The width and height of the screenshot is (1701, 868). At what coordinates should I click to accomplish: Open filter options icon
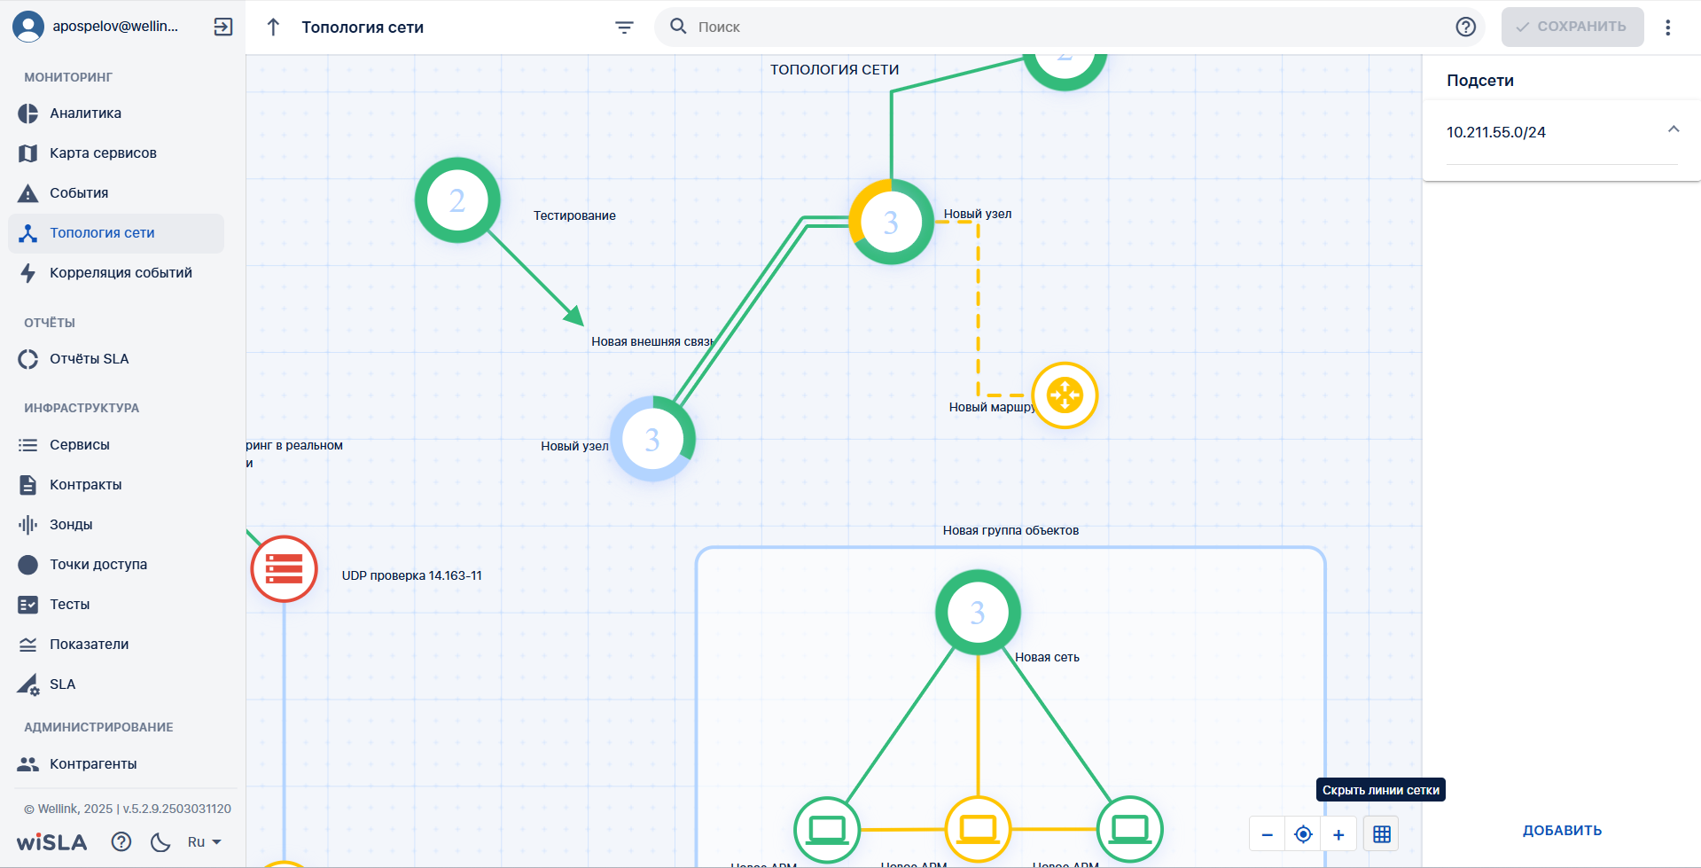tap(624, 27)
